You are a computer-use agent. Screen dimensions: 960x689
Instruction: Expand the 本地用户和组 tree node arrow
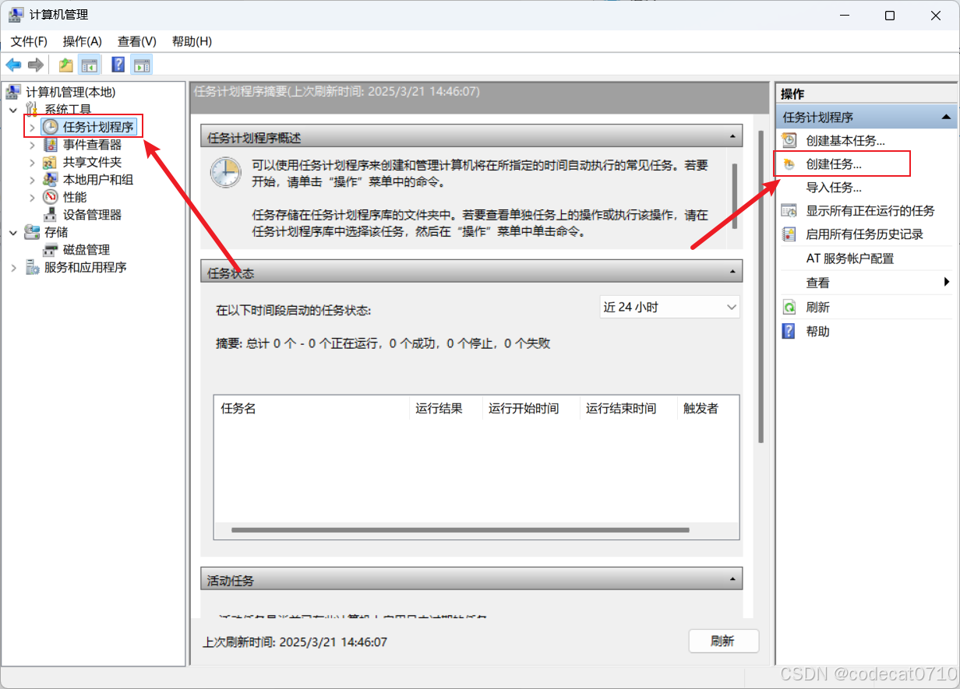[32, 180]
